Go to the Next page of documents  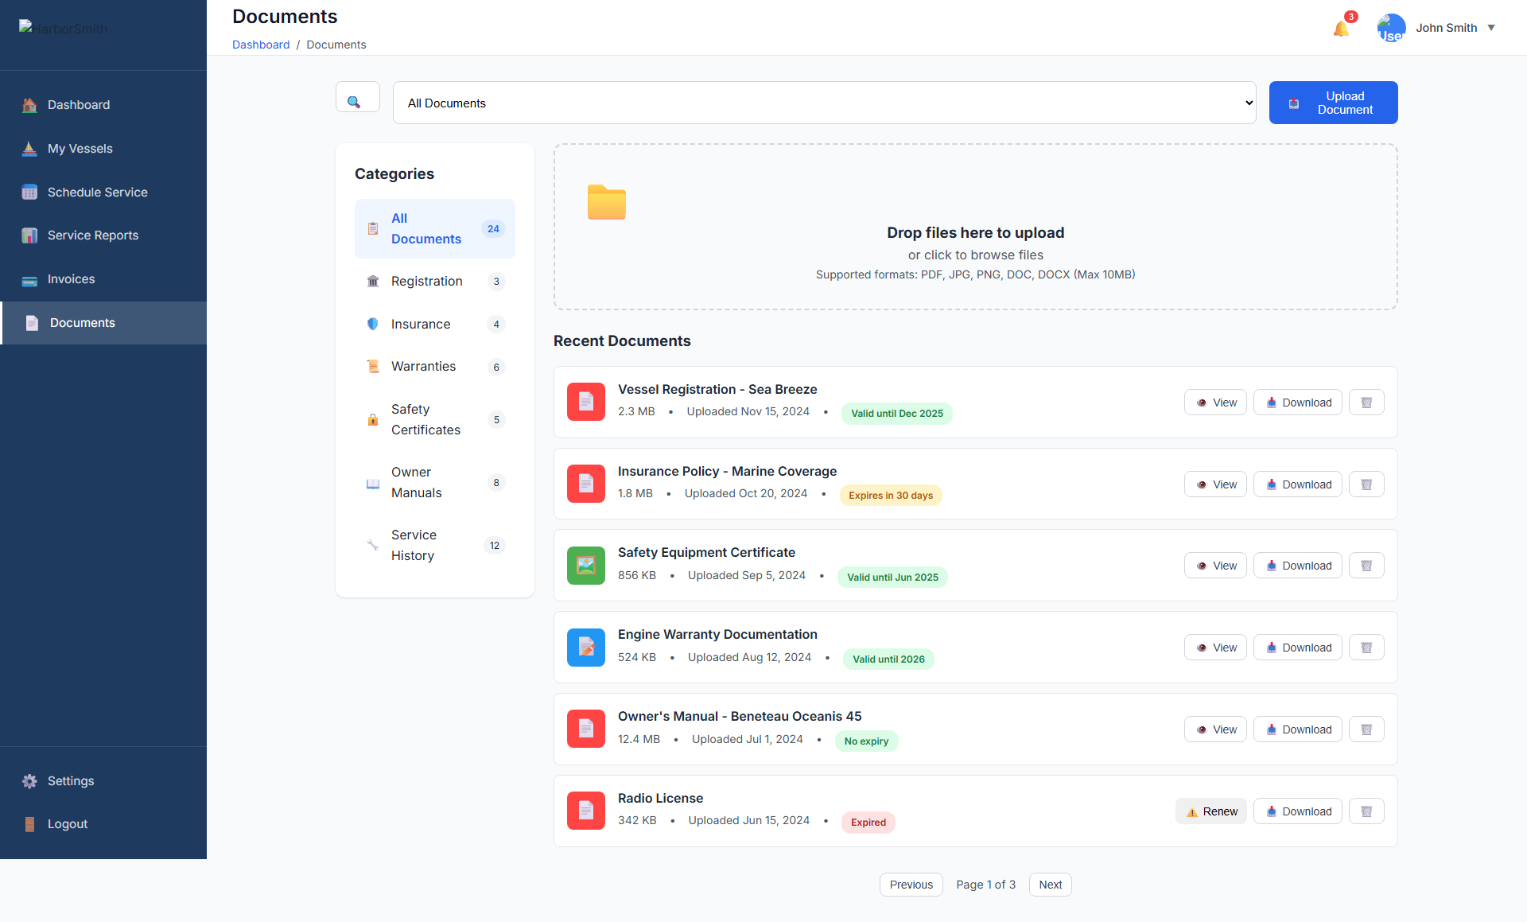tap(1050, 885)
